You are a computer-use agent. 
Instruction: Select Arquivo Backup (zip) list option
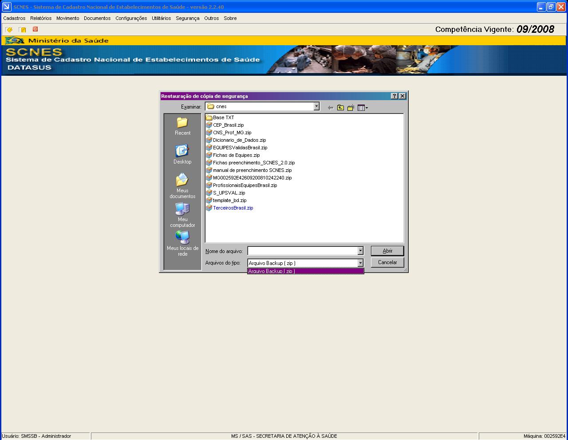(305, 271)
